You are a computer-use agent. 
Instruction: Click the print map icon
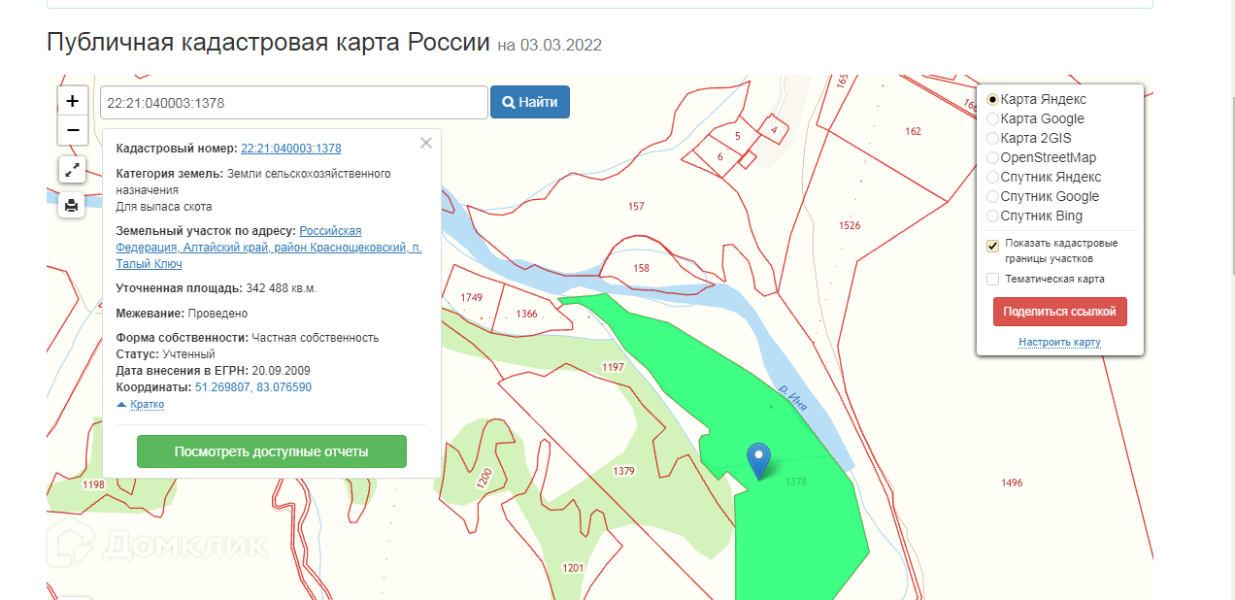pyautogui.click(x=72, y=205)
